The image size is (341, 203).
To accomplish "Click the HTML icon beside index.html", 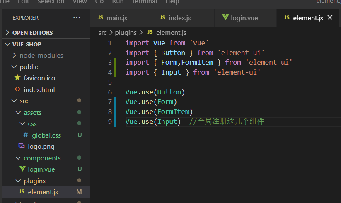I will pos(17,89).
